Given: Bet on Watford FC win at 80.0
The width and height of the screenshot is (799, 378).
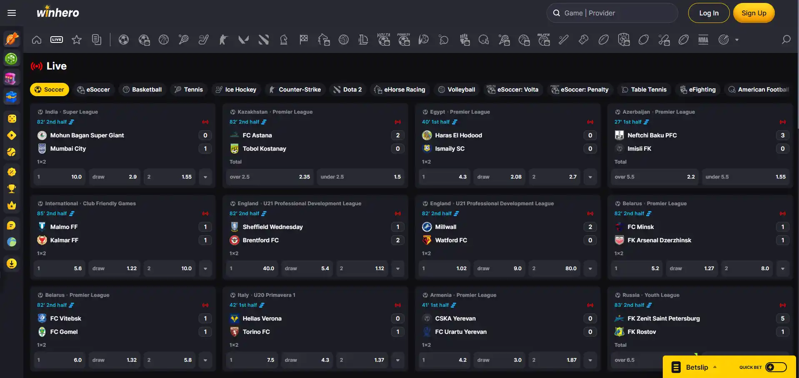Looking at the screenshot, I should click(554, 269).
